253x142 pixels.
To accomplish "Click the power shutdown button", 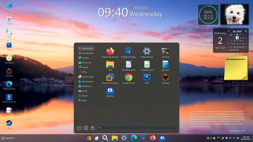I will [x=79, y=128].
